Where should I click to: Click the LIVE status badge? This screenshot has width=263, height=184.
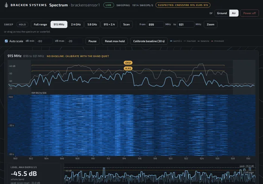109,5
